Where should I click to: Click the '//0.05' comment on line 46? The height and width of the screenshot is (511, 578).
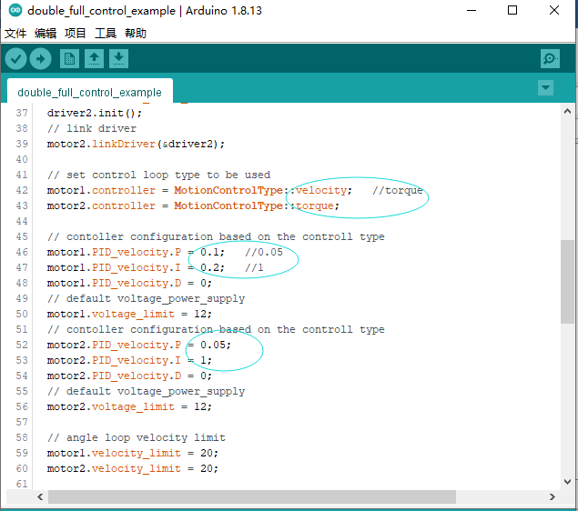coord(264,252)
